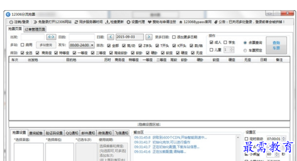Toggle 筛选 全部 checkbox
Image resolution: width=297 pixels, height=161 pixels.
click(x=109, y=46)
